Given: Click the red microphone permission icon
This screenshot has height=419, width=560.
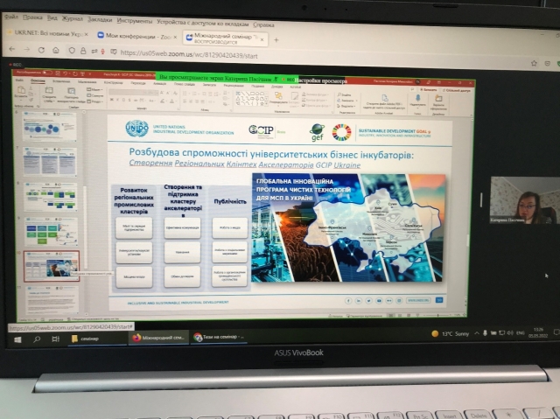Looking at the screenshot, I should (103, 52).
